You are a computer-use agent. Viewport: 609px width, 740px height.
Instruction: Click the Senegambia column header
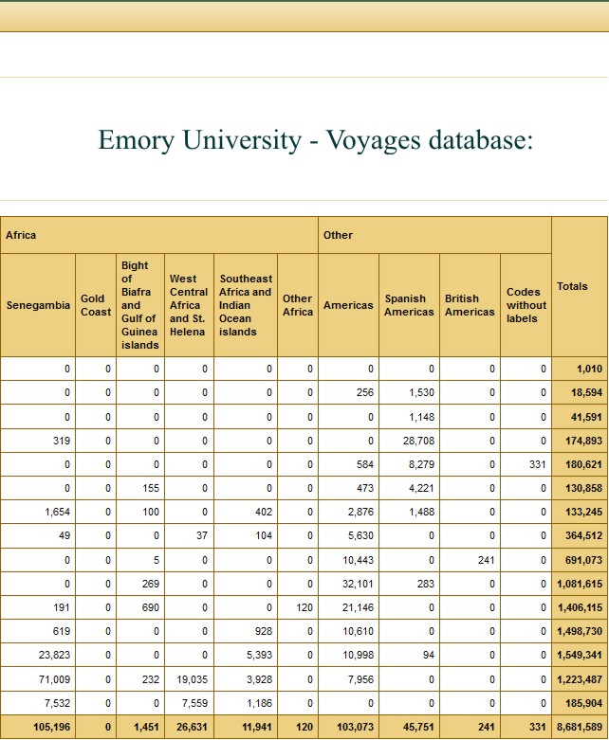tap(38, 305)
